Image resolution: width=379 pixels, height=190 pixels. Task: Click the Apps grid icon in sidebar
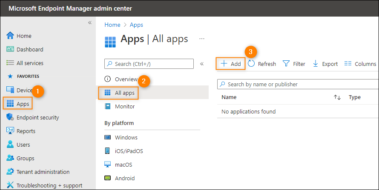[10, 104]
